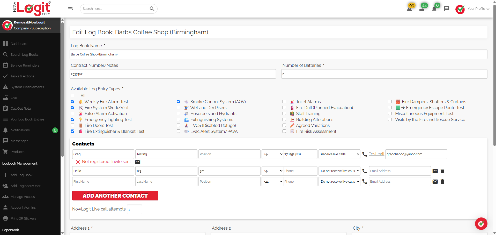Click the envelope icon in Hello contact row
496x235 pixels.
pos(435,171)
